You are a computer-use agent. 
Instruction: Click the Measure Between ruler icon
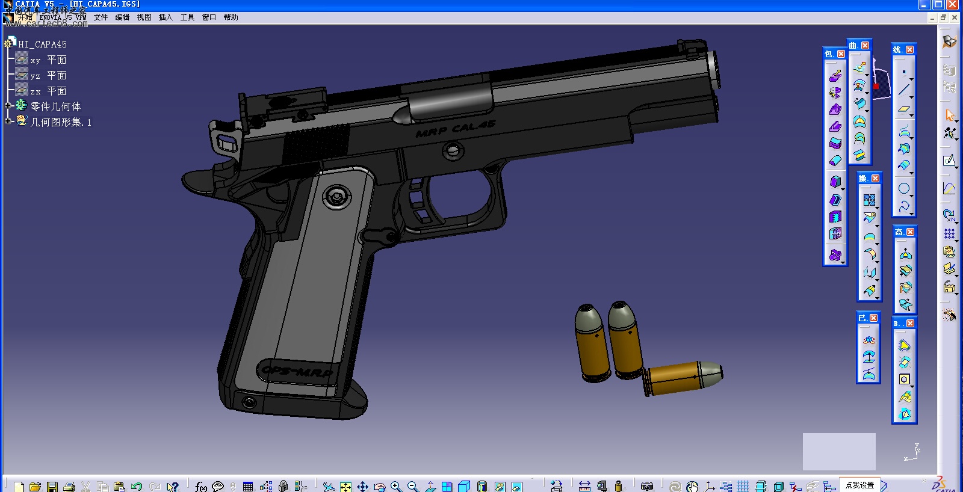coord(584,487)
